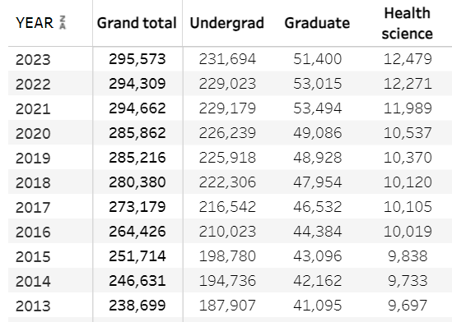Click graduate value 53,015
This screenshot has width=452, height=322.
[x=318, y=84]
